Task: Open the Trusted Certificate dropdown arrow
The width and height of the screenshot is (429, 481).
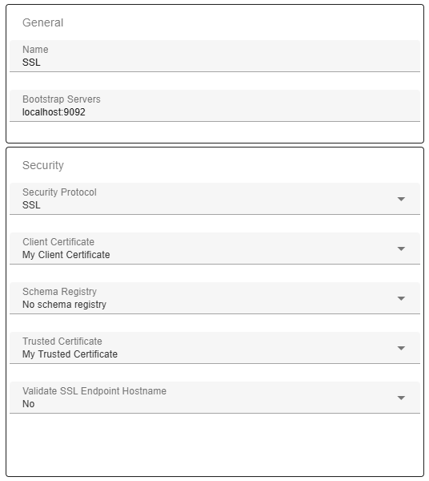Action: (x=401, y=348)
